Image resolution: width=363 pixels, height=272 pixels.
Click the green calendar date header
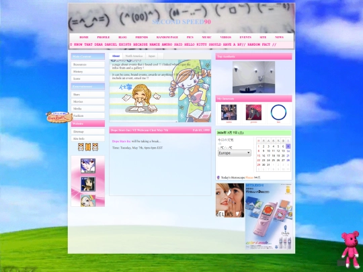(x=253, y=133)
